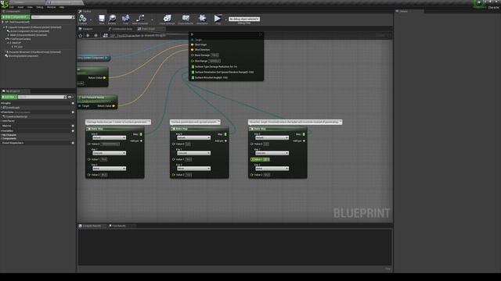Click the Base Damage value field
The image size is (501, 281).
[x=214, y=55]
